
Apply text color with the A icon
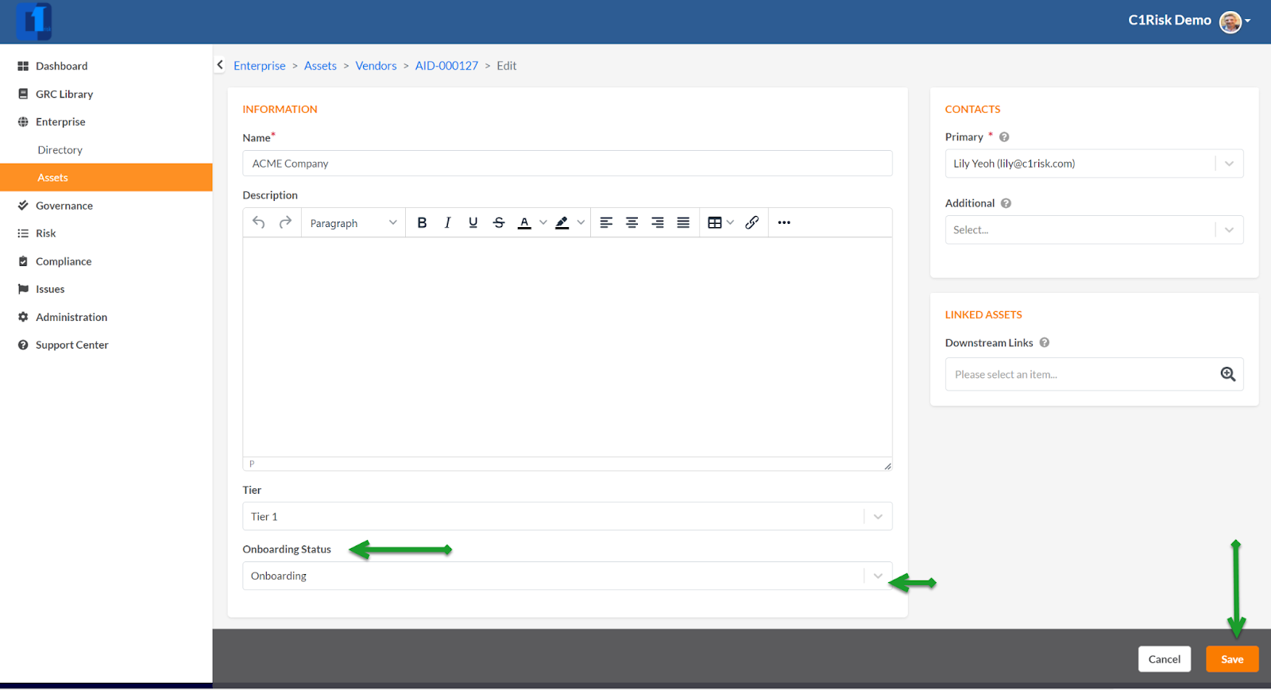point(524,222)
